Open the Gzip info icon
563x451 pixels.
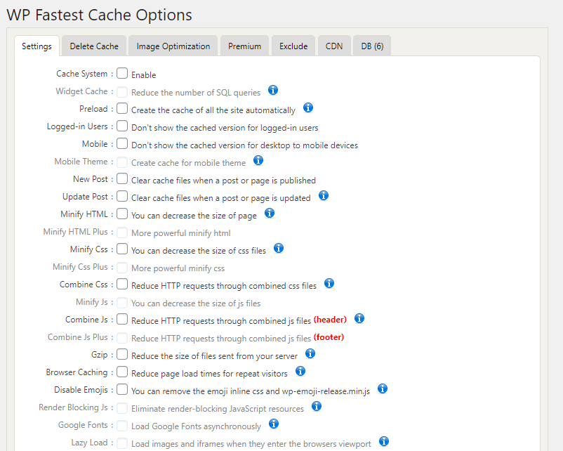[x=310, y=354]
